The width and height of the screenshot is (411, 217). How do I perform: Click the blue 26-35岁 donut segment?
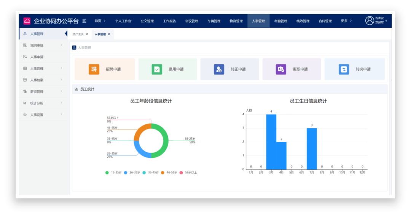click(140, 151)
